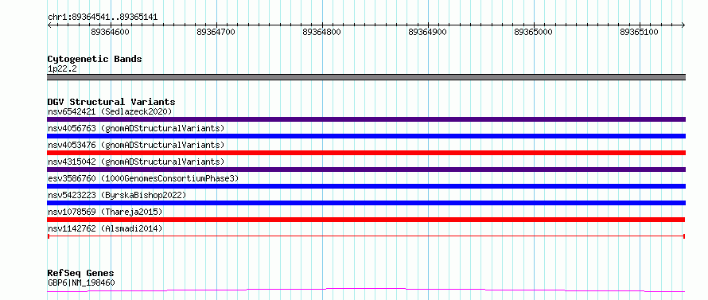Click the blue bar under esv3586760
The height and width of the screenshot is (300, 708).
366,186
